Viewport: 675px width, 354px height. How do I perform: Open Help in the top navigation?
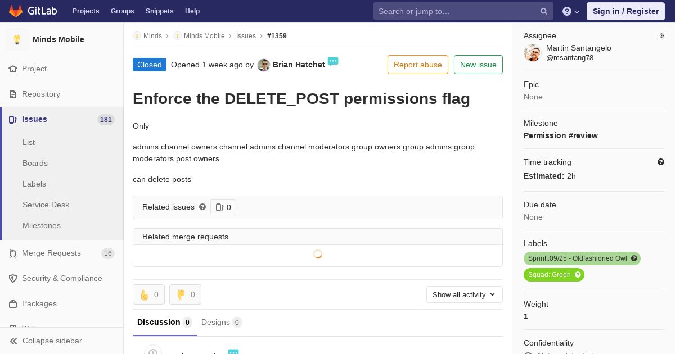192,11
